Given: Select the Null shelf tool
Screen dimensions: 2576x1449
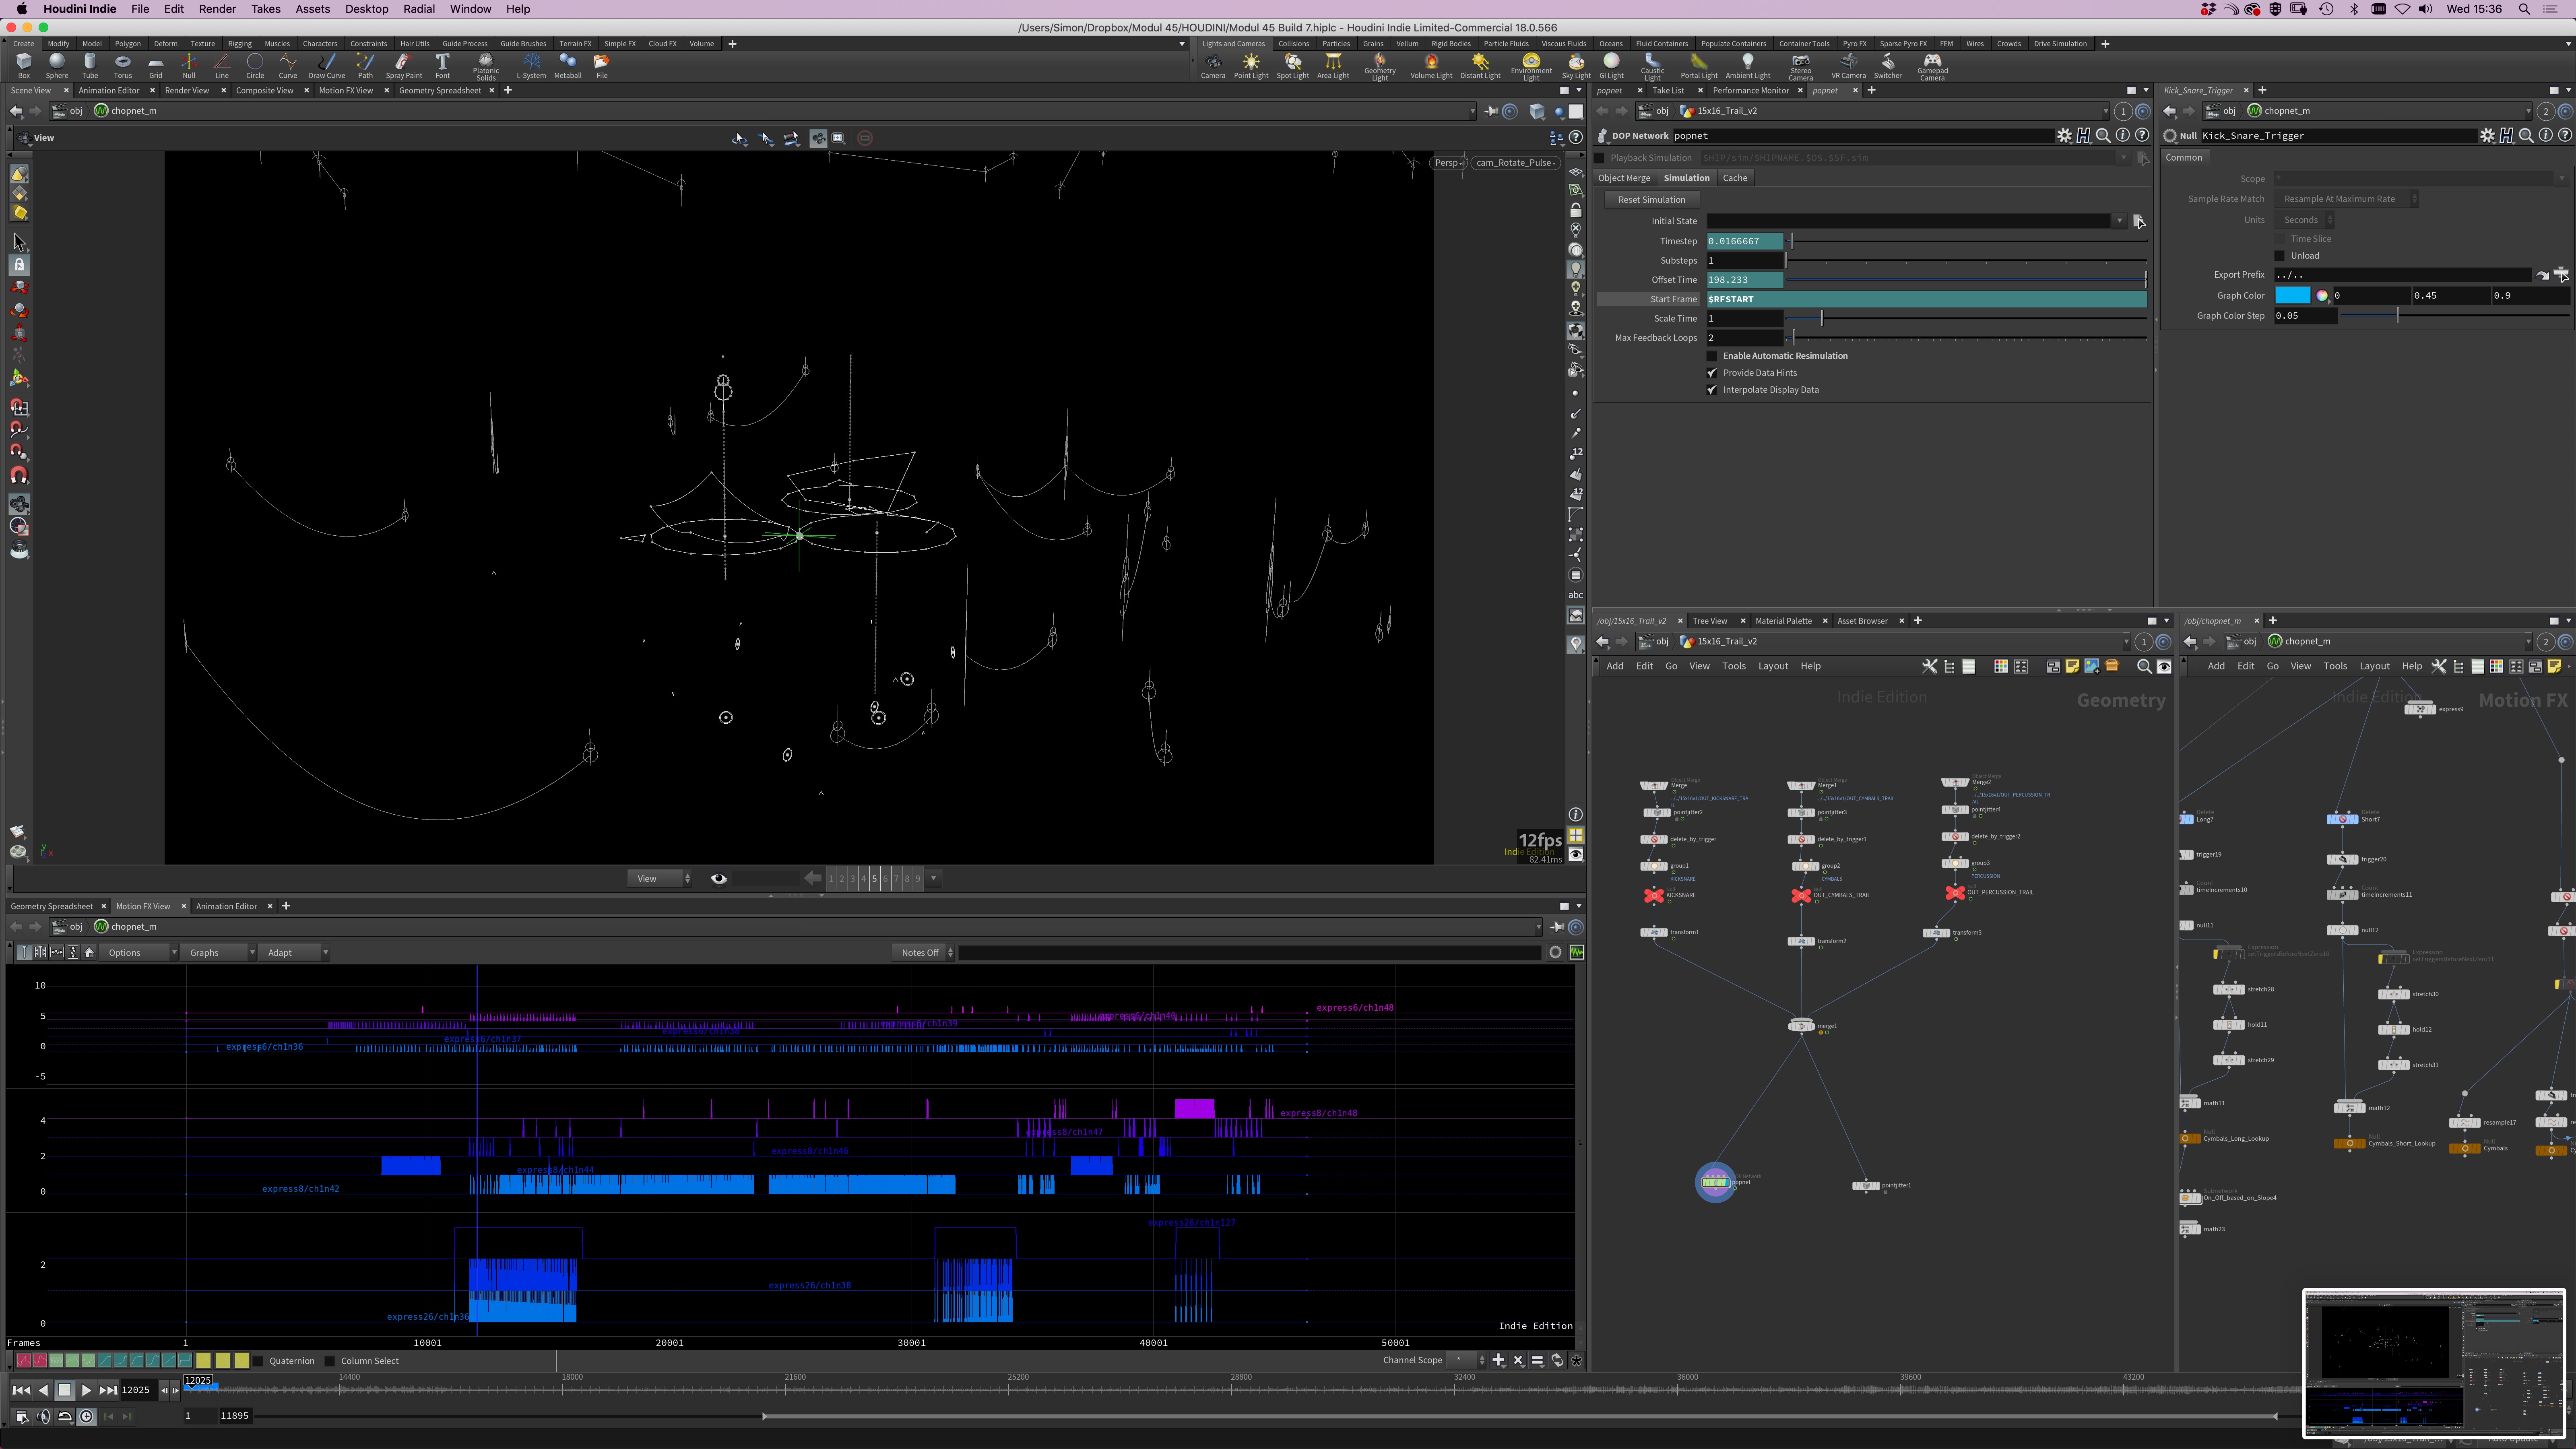Looking at the screenshot, I should pos(189,66).
